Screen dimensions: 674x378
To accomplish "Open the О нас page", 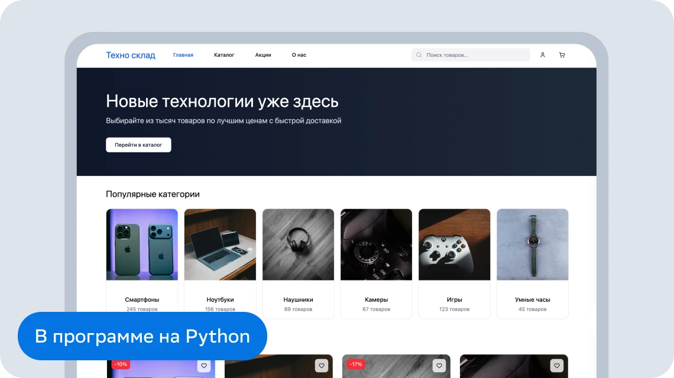I will [299, 55].
